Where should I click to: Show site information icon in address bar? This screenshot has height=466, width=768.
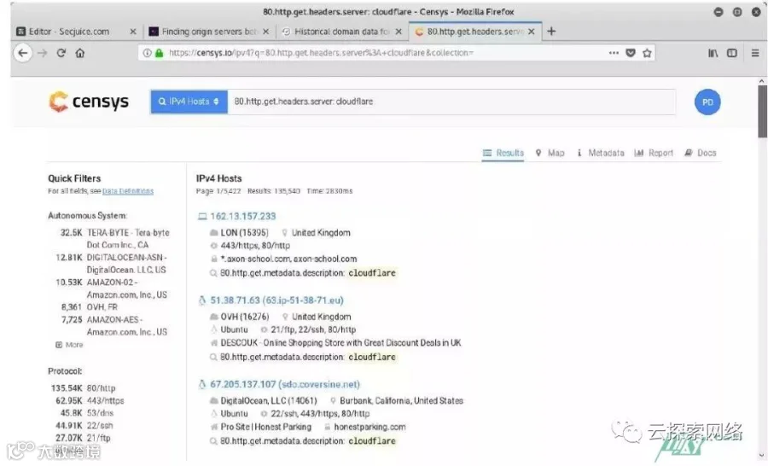point(147,53)
